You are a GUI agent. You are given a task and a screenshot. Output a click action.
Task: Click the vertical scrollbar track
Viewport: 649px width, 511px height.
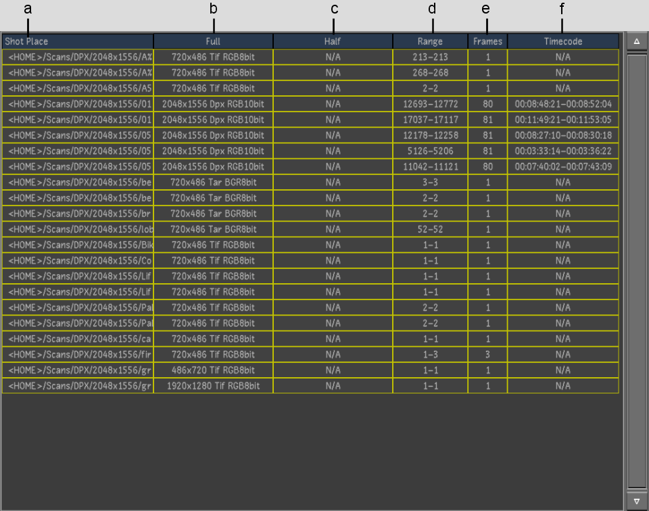coord(637,271)
